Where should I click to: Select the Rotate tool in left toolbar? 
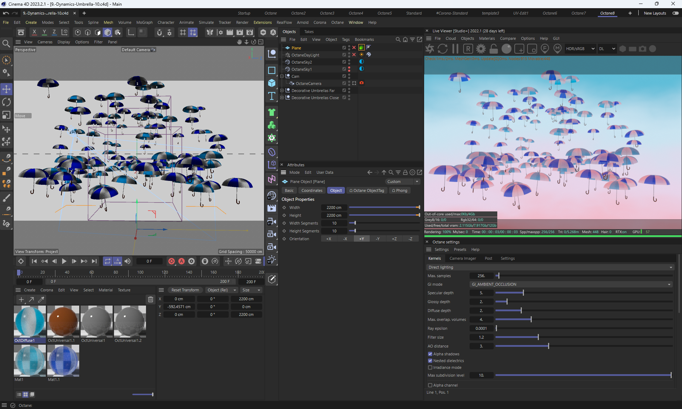[6, 102]
